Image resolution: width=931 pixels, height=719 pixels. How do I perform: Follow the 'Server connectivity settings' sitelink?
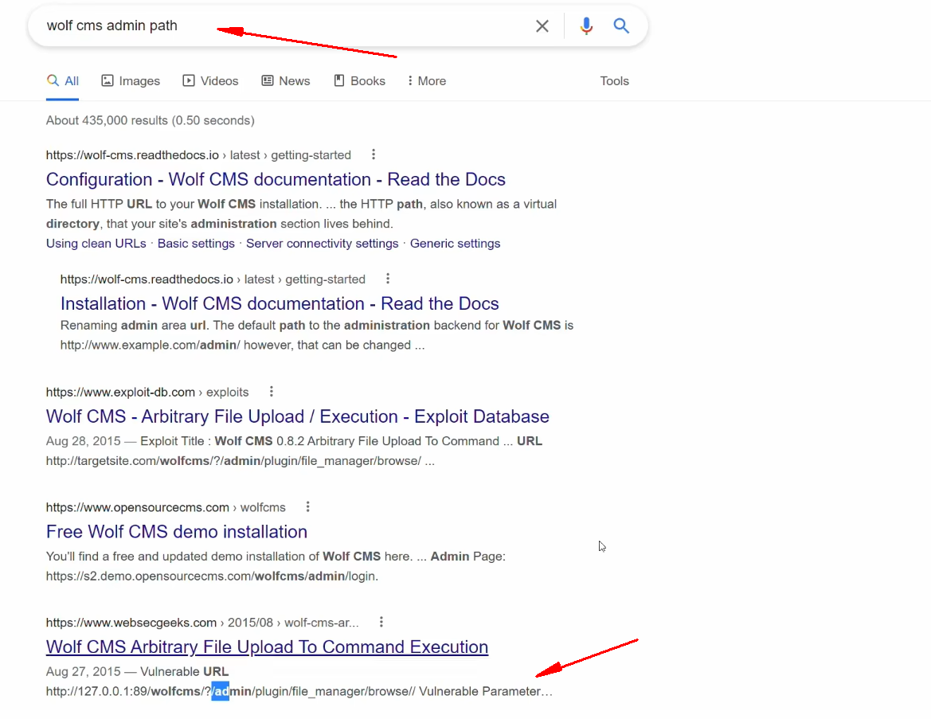(x=323, y=244)
